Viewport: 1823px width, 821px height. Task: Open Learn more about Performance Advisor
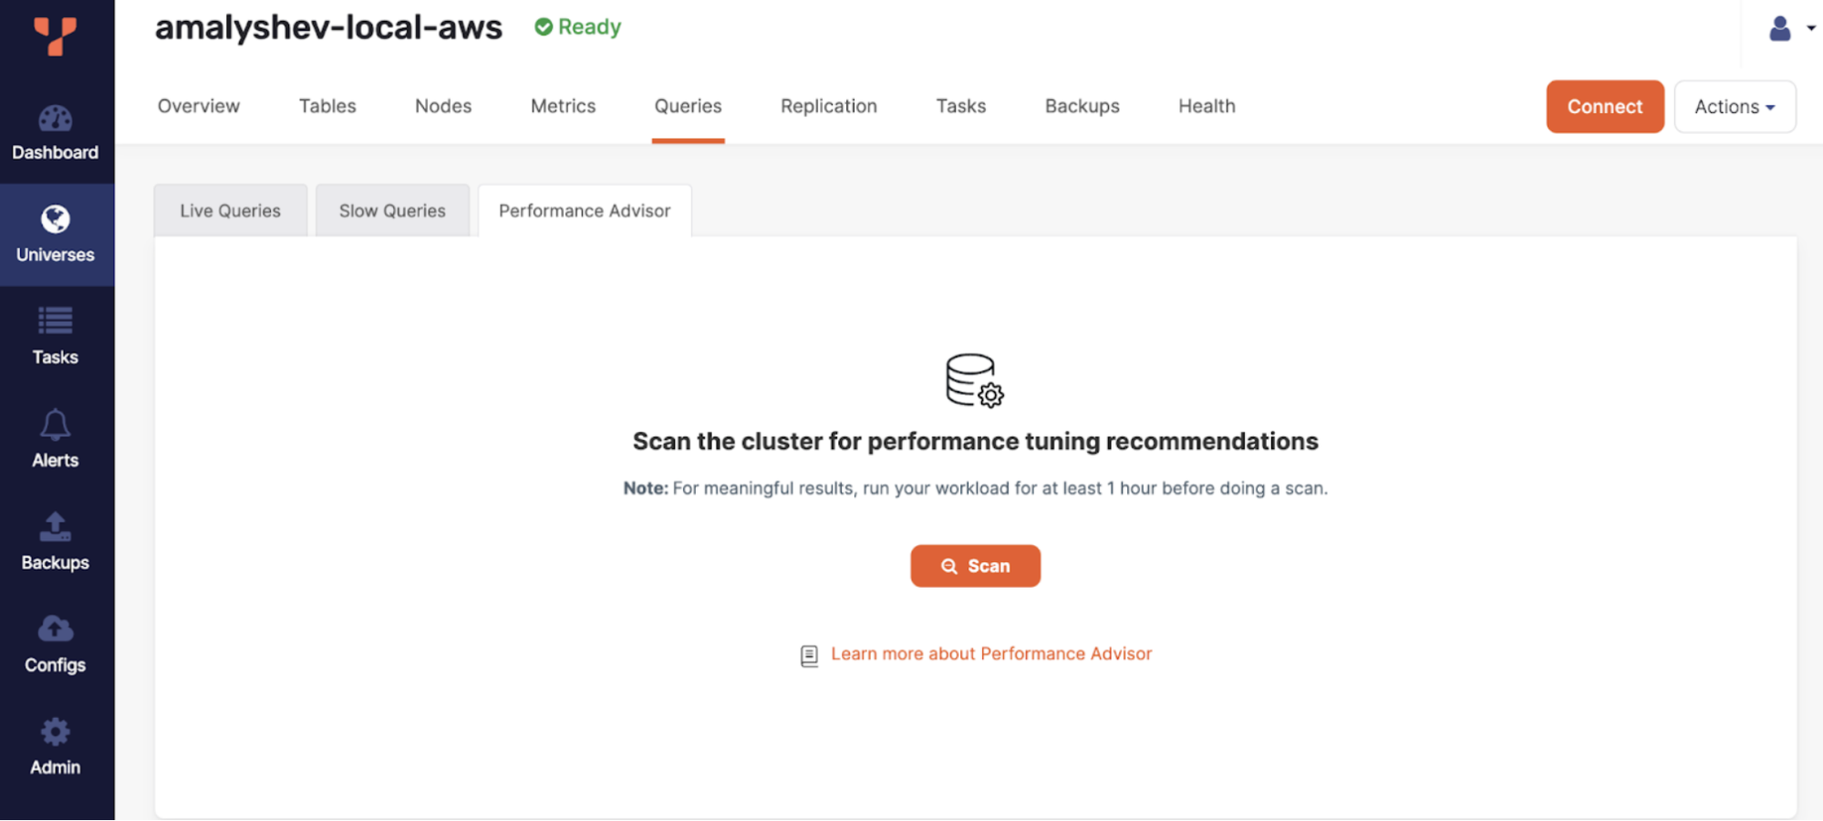point(991,653)
